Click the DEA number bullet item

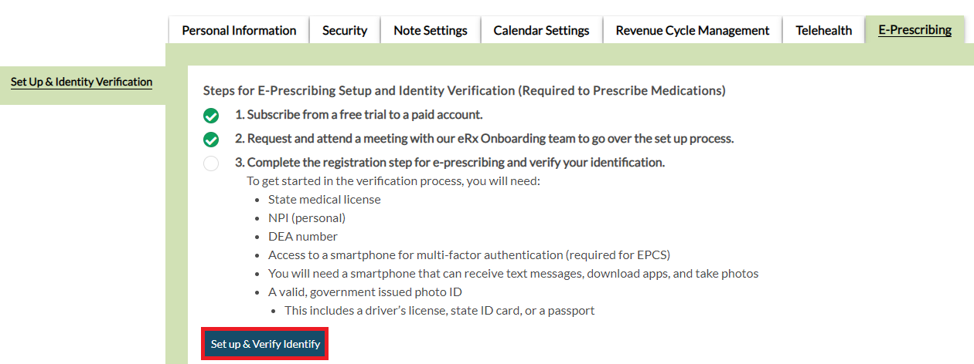coord(302,237)
